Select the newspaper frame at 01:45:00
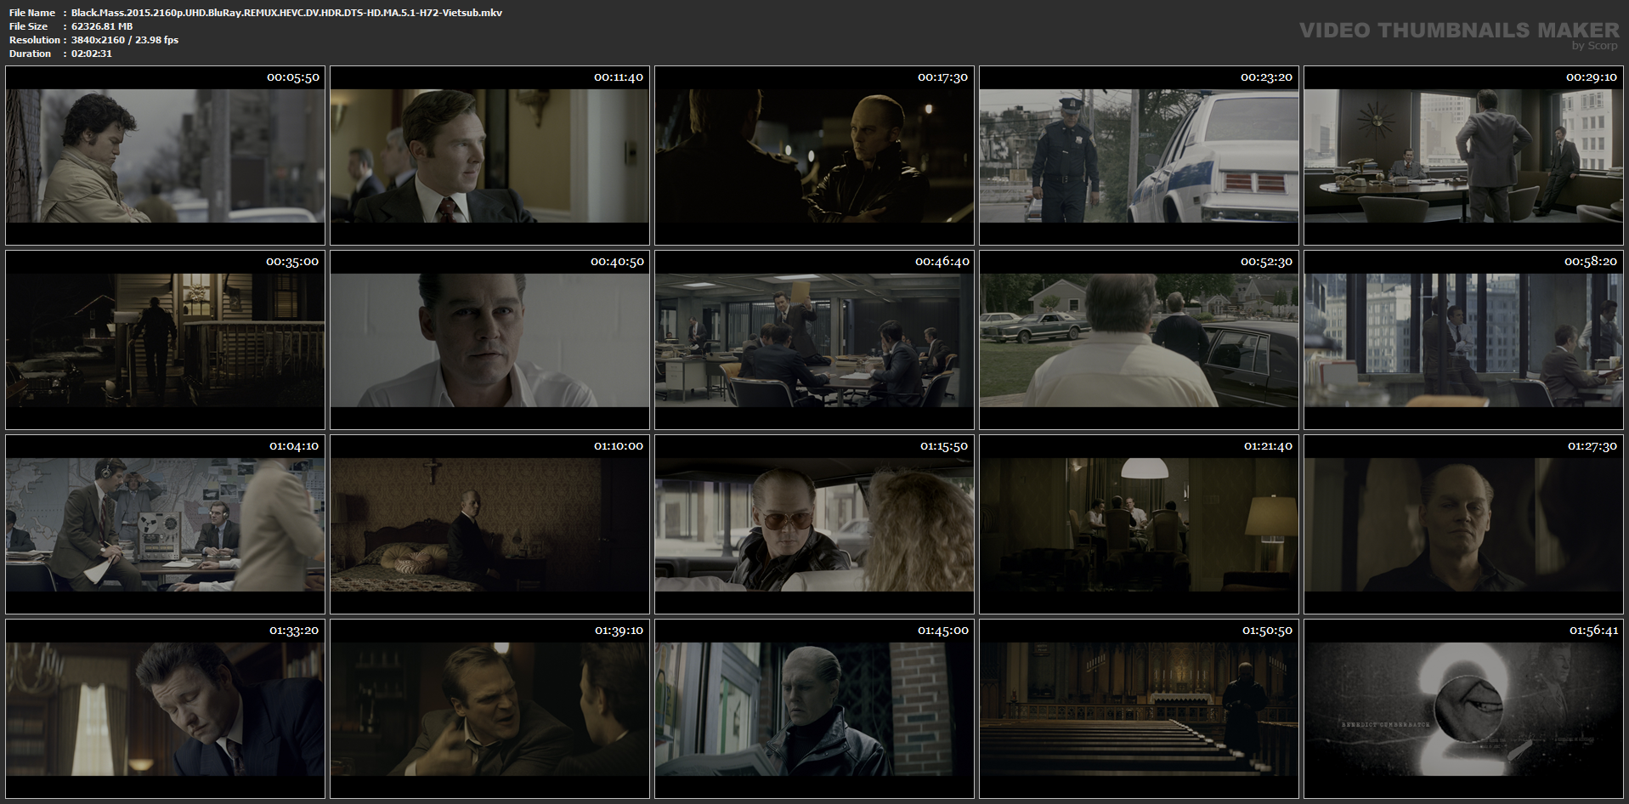Image resolution: width=1629 pixels, height=804 pixels. 814,709
